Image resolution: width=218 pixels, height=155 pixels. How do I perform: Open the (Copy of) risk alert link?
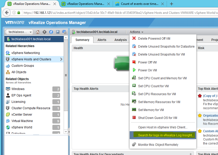(210, 96)
